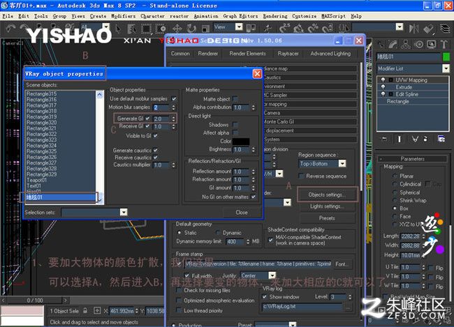The height and width of the screenshot is (327, 454).
Task: Click Remove Modifier from stack icon
Action: 425,139
